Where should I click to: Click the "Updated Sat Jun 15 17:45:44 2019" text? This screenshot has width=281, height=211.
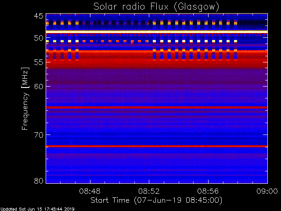click(x=37, y=209)
